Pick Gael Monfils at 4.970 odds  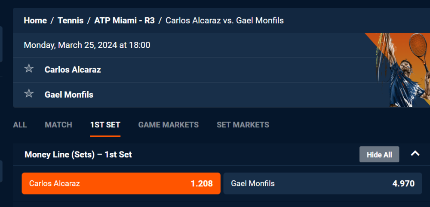coord(322,183)
